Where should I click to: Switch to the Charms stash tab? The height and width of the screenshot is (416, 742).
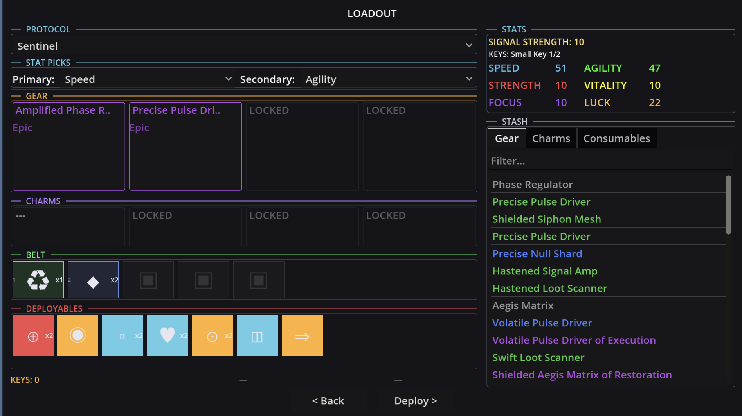point(551,138)
